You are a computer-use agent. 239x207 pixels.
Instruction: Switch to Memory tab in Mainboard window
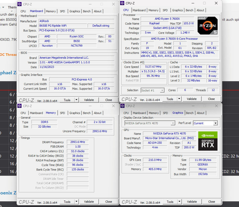(x=51, y=11)
